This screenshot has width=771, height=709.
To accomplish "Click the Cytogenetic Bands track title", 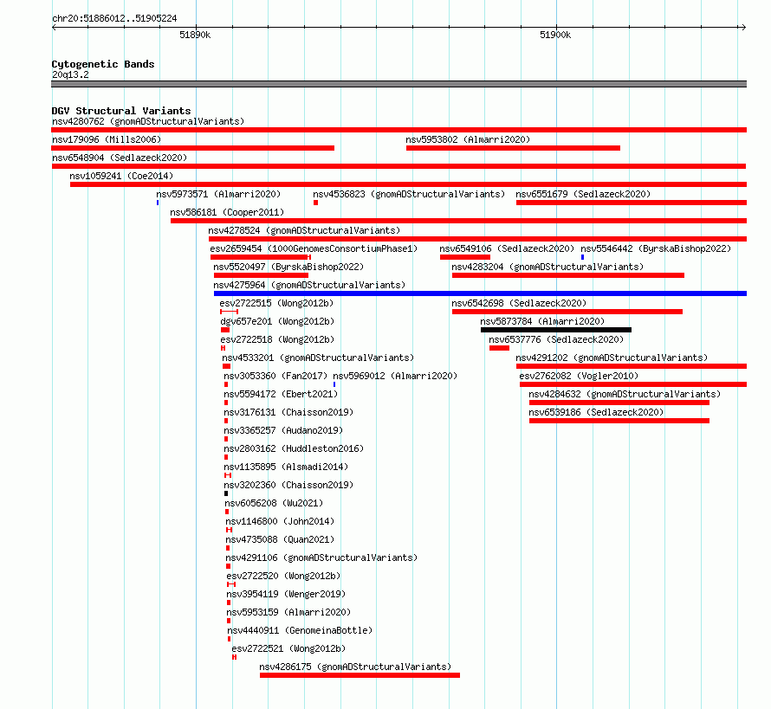I will pyautogui.click(x=103, y=64).
